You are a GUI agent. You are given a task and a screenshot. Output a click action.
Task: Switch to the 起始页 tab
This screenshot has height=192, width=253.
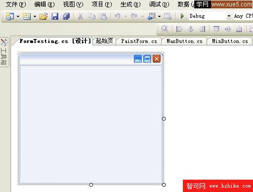pos(104,41)
